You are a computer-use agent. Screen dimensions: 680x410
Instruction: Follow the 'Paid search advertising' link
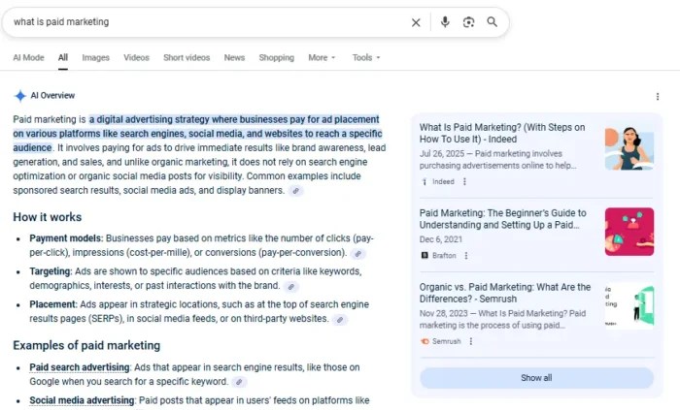[80, 367]
